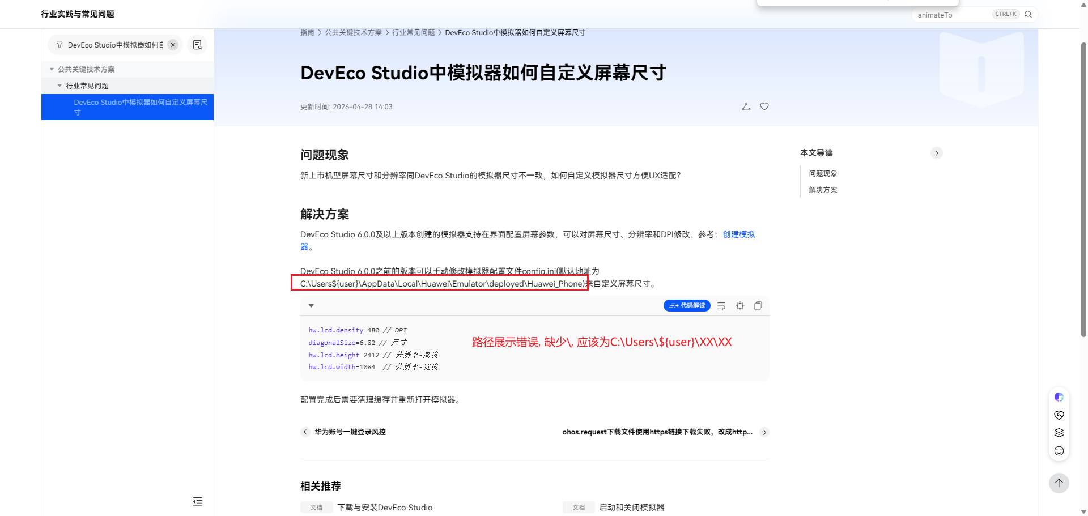Click the feedback edit icon by update time

pyautogui.click(x=746, y=106)
